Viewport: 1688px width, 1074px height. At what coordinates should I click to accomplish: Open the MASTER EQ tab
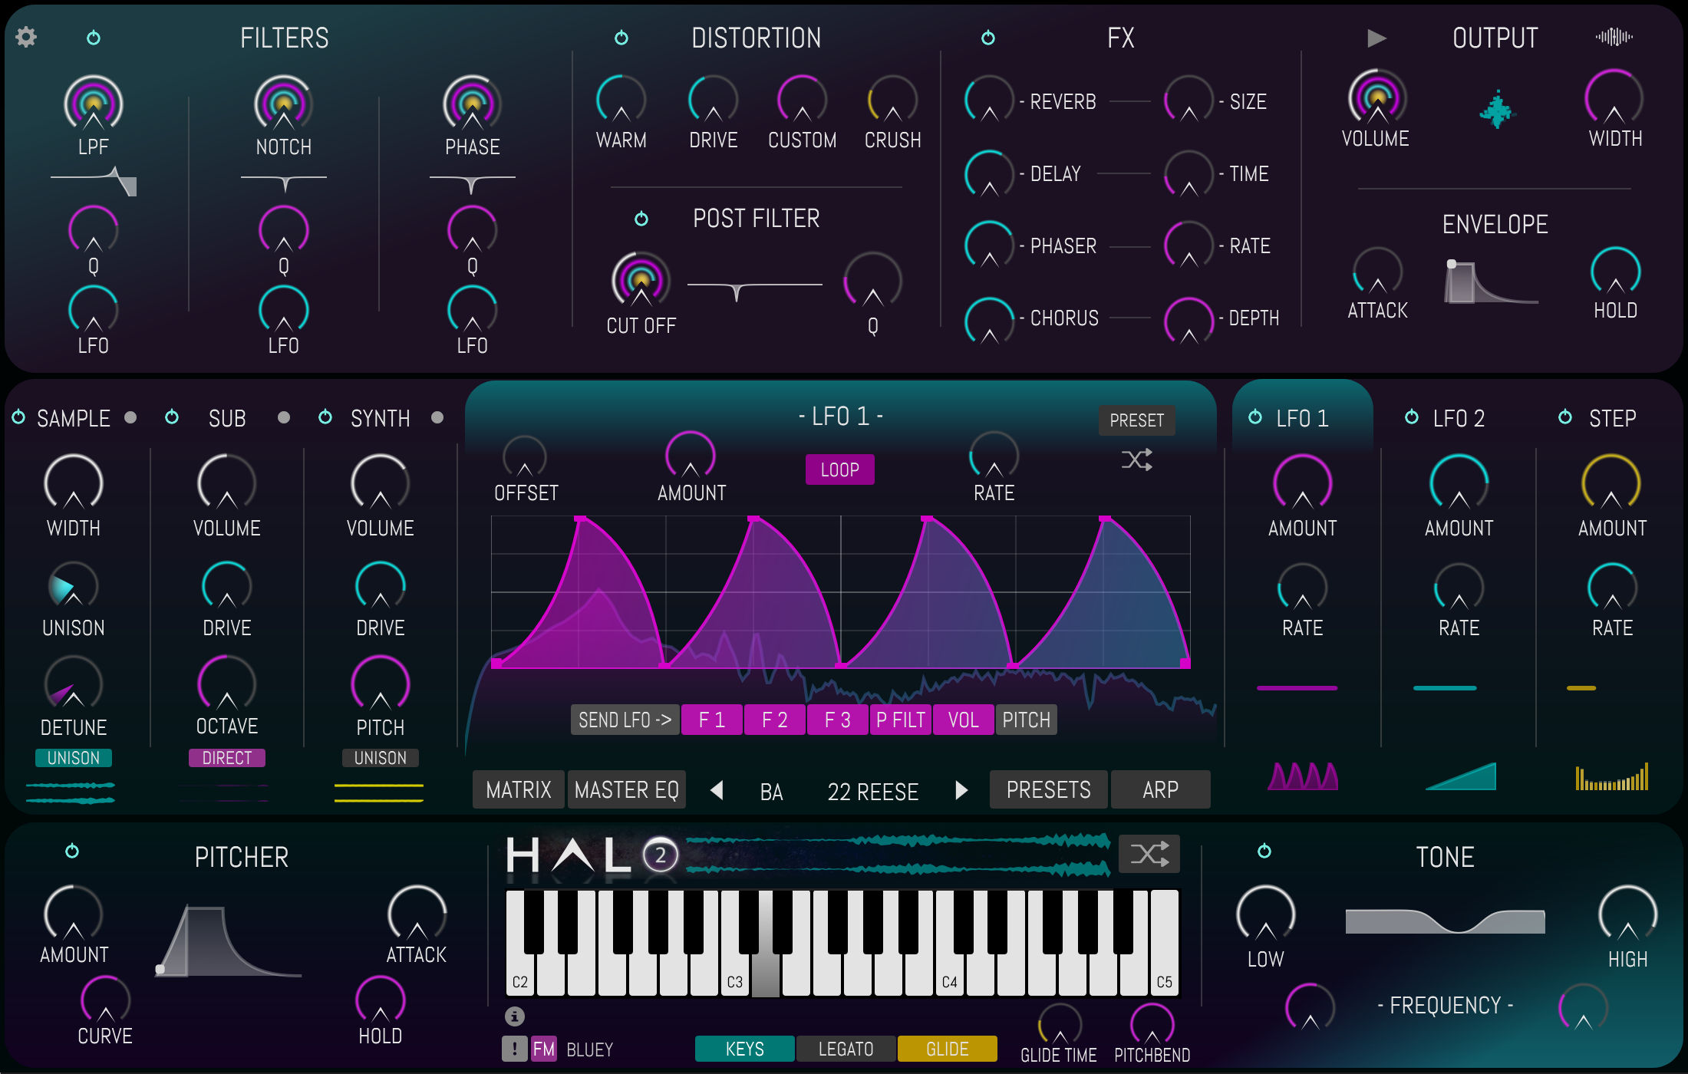pyautogui.click(x=626, y=790)
